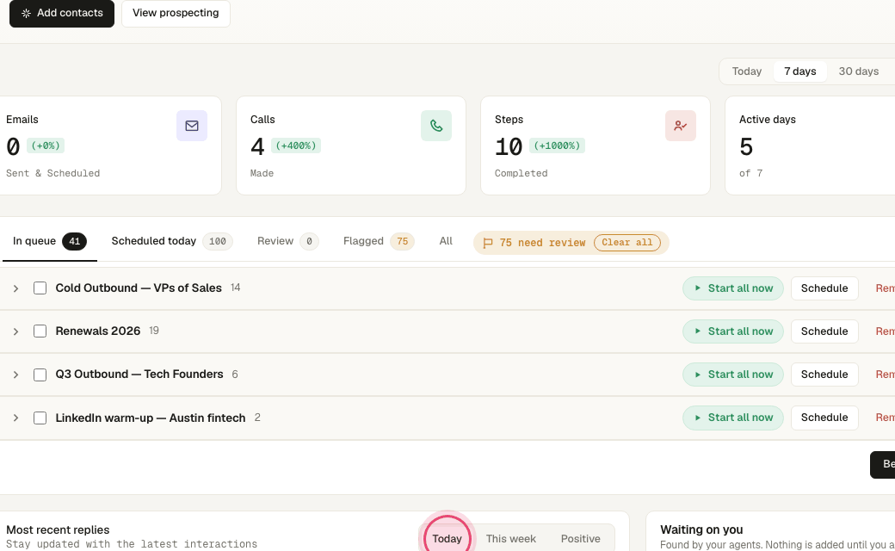The image size is (895, 551).
Task: Click the LinkedIn warm-up — Austin fintech name
Action: click(x=150, y=418)
